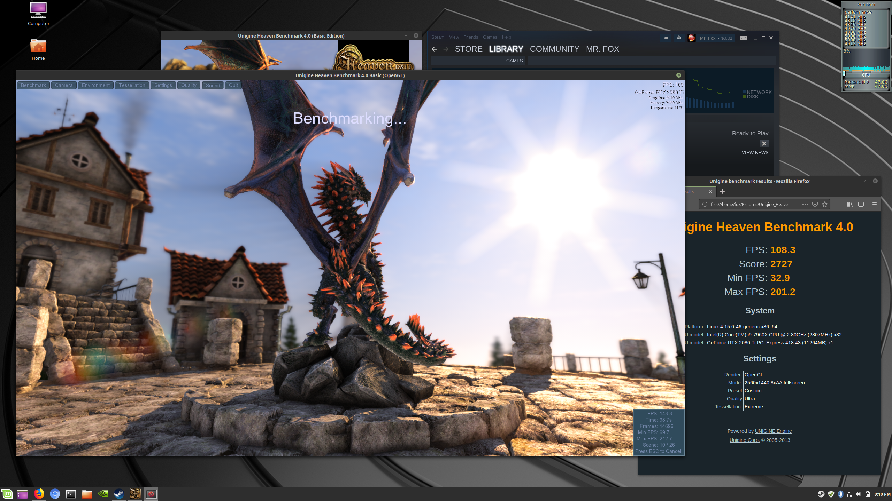Switch to Heaven launcher taskbar icon

[135, 494]
